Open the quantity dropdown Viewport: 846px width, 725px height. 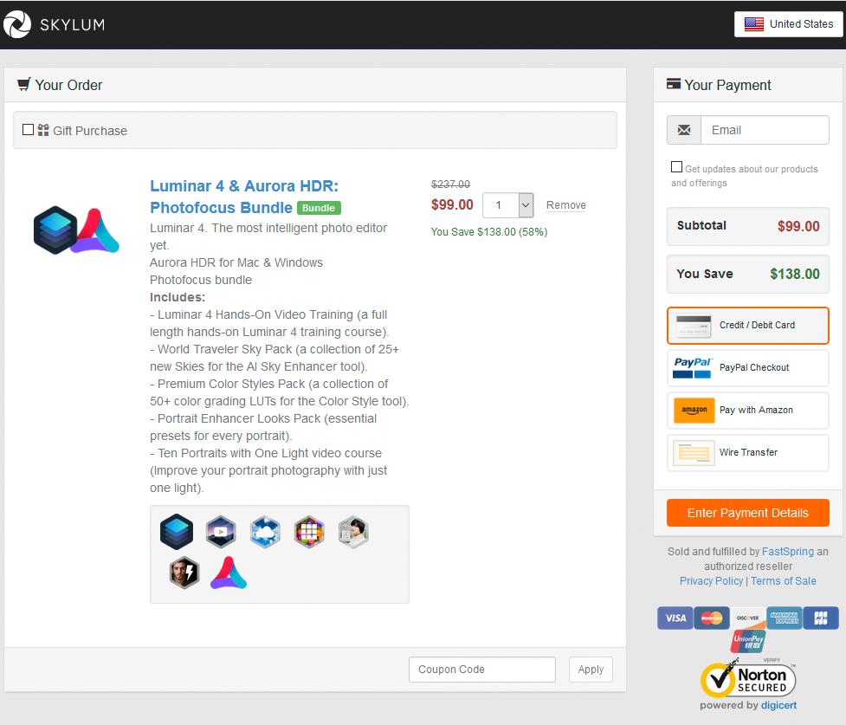point(508,205)
